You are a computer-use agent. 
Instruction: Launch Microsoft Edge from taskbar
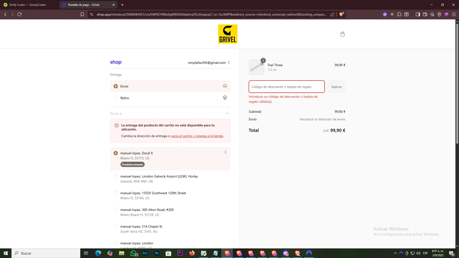pyautogui.click(x=98, y=253)
